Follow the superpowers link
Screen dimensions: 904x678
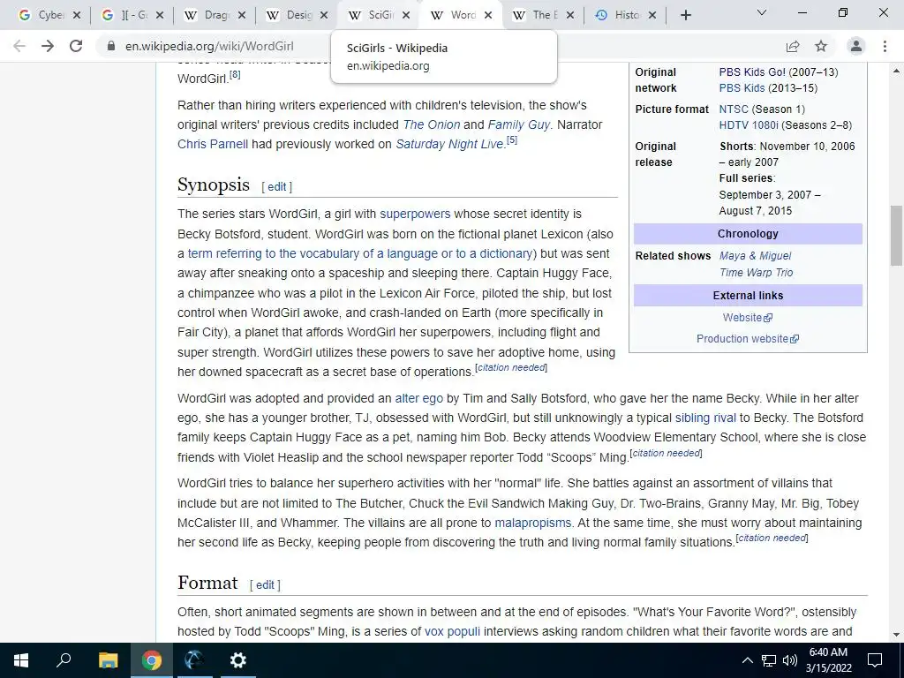point(415,214)
